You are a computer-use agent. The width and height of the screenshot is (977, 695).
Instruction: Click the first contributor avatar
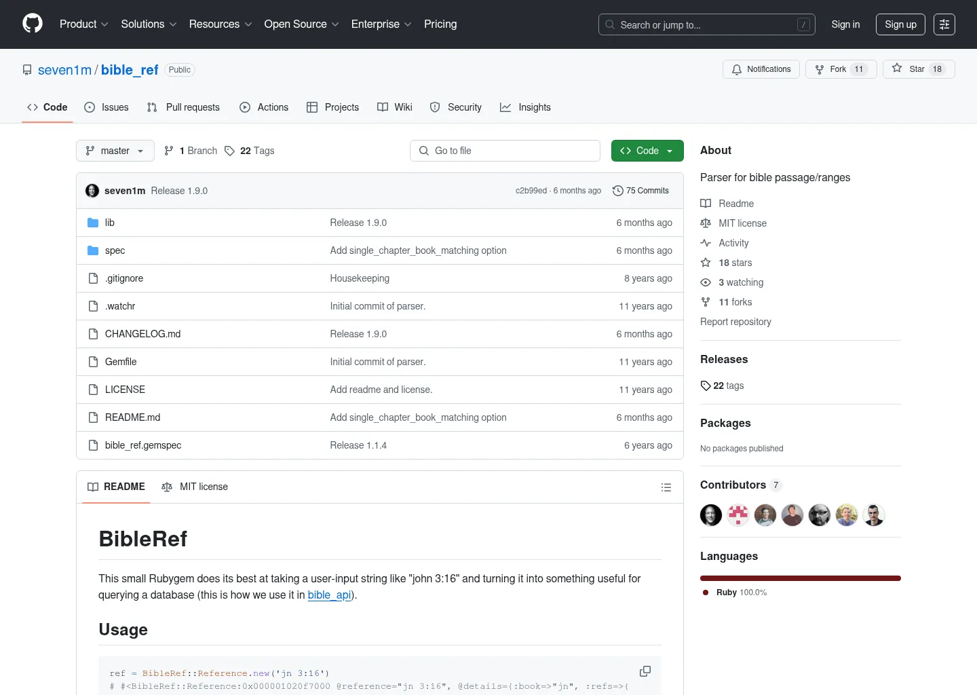[x=711, y=515]
